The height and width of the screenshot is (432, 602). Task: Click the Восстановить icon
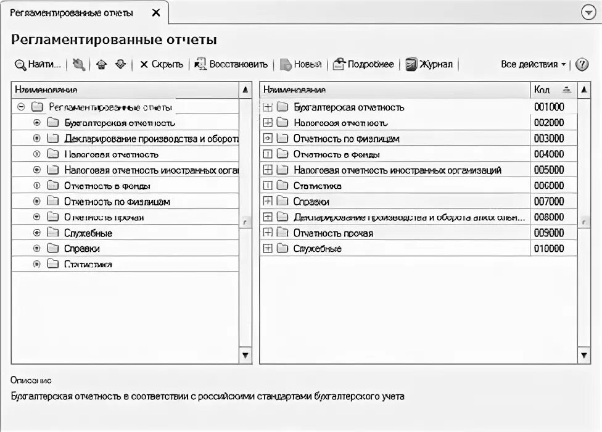(x=200, y=64)
